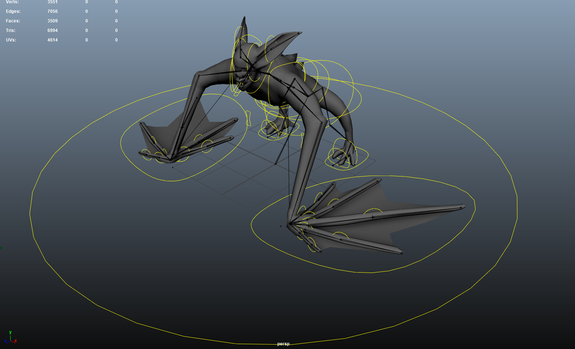Viewport: 575px width, 349px height.
Task: Click the Verts count in the HUD
Action: 52,2
